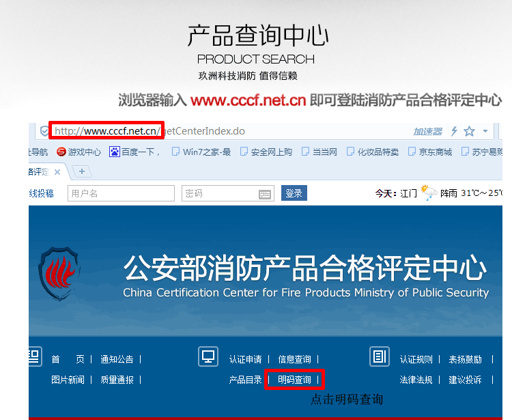Image resolution: width=512 pixels, height=420 pixels.
Task: Bookmark page with the star icon
Action: point(469,131)
